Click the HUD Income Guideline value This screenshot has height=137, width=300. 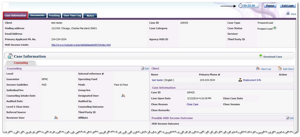(x=44, y=85)
